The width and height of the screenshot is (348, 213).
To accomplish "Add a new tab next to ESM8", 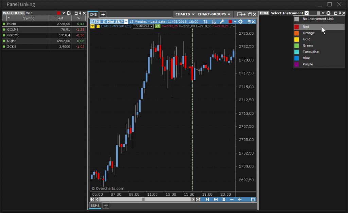I will [x=106, y=206].
